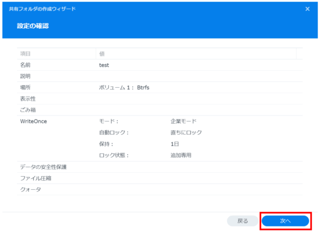Image resolution: width=319 pixels, height=235 pixels.
Task: Click the 企業モード mode value
Action: (183, 121)
